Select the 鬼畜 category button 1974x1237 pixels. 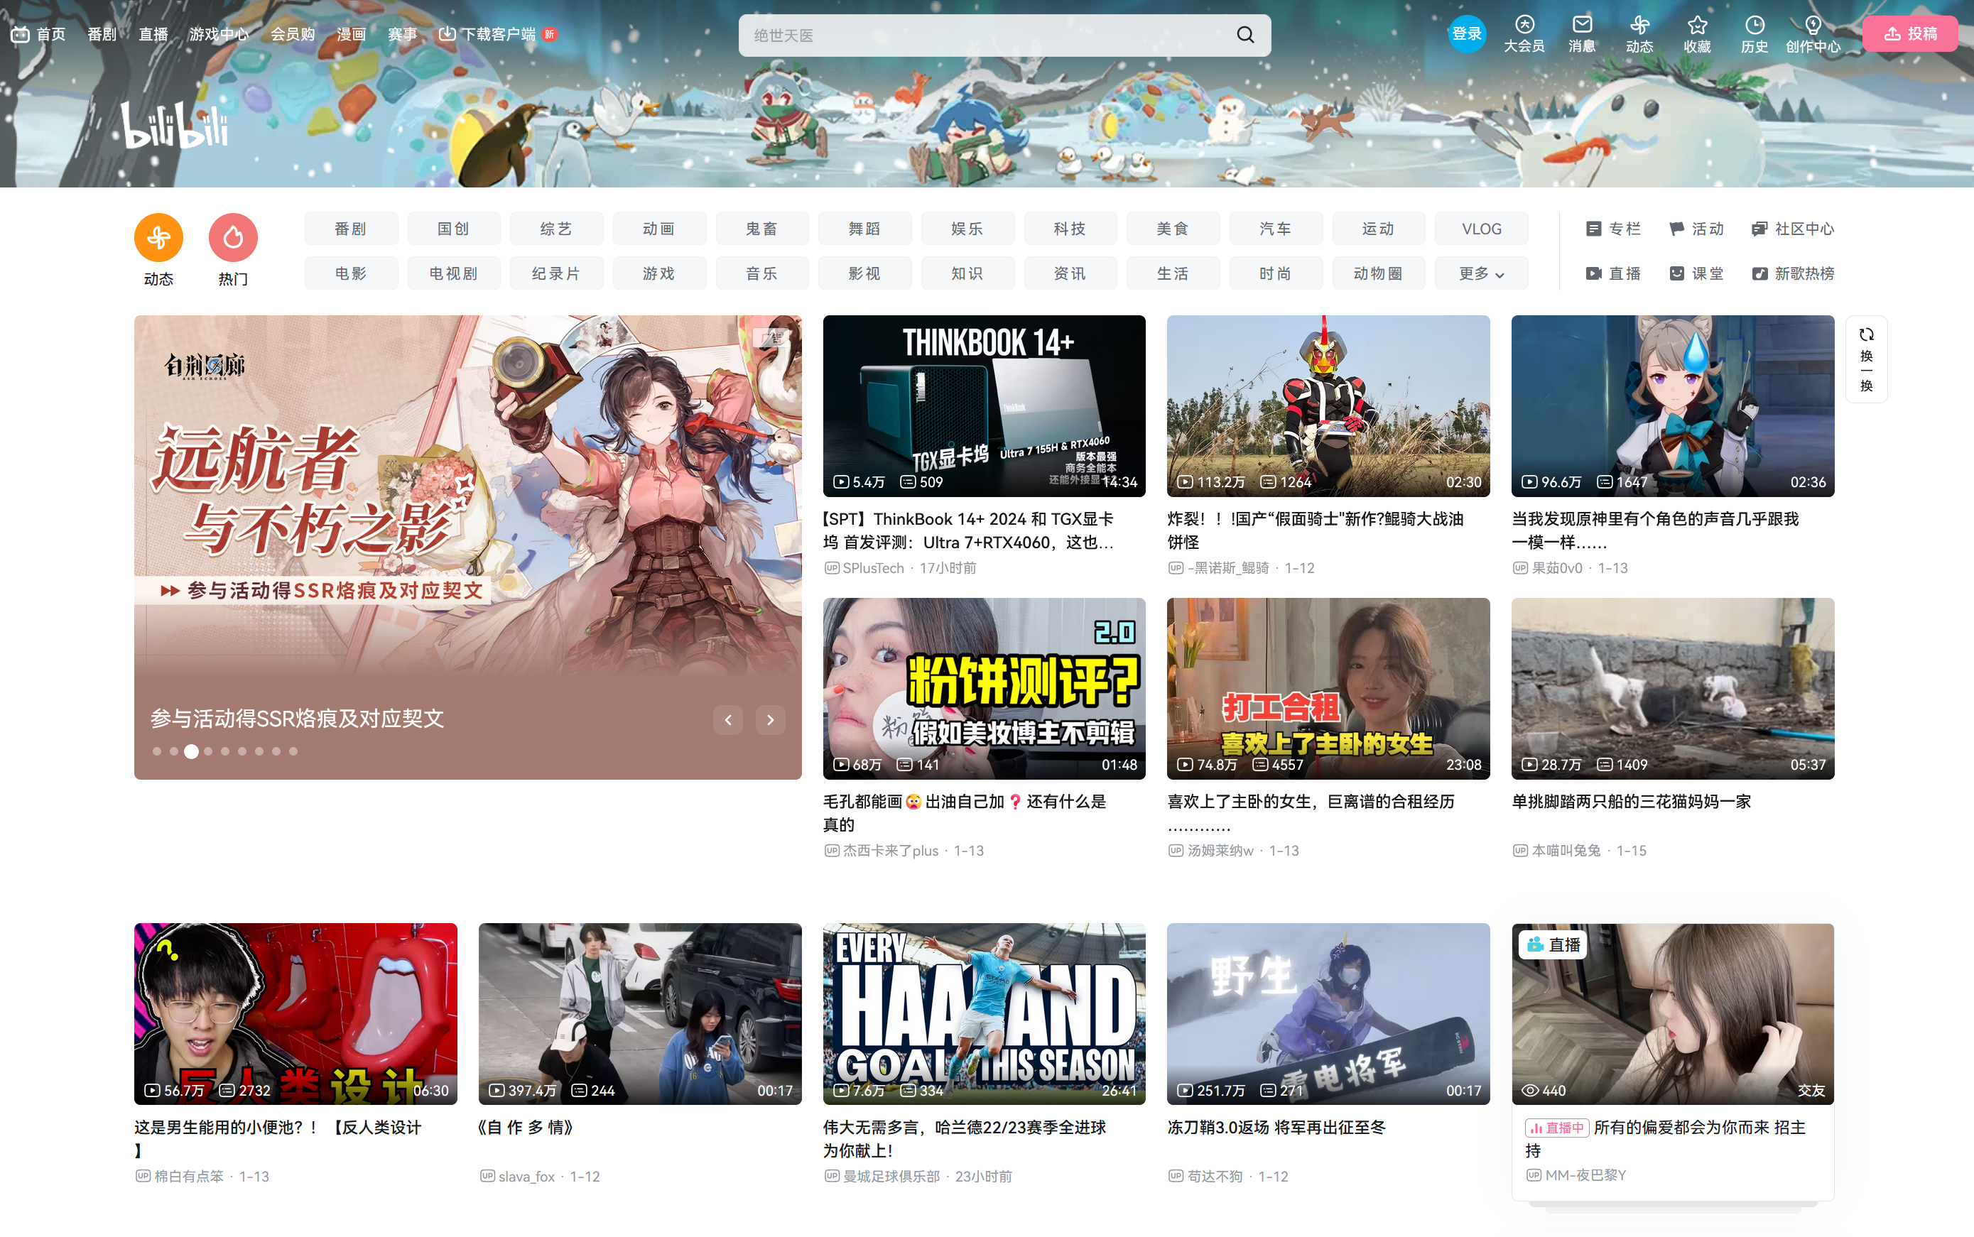pos(762,229)
